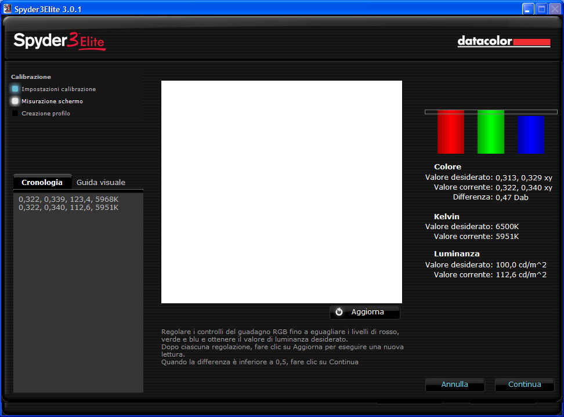Screen dimensions: 564x417
Task: Click the black indicator beside Creazione profilo
Action: pos(15,113)
